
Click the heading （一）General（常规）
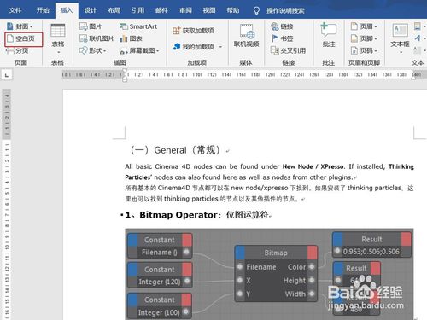click(175, 150)
